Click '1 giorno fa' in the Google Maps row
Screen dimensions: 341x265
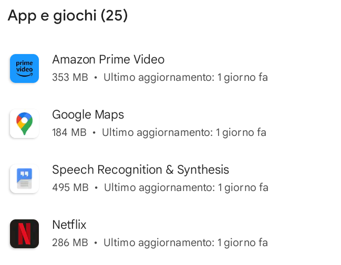click(241, 133)
